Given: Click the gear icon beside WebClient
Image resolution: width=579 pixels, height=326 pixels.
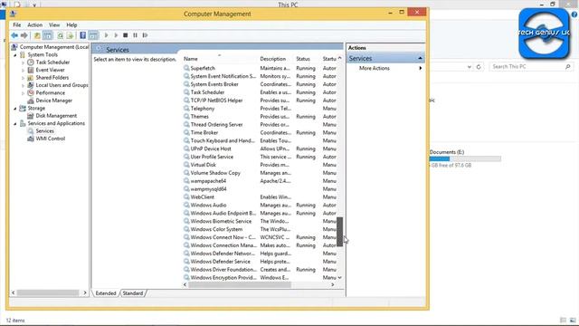Looking at the screenshot, I should tap(186, 197).
